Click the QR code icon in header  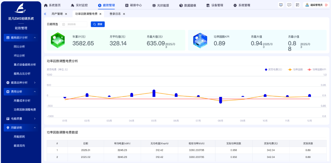click(x=298, y=5)
